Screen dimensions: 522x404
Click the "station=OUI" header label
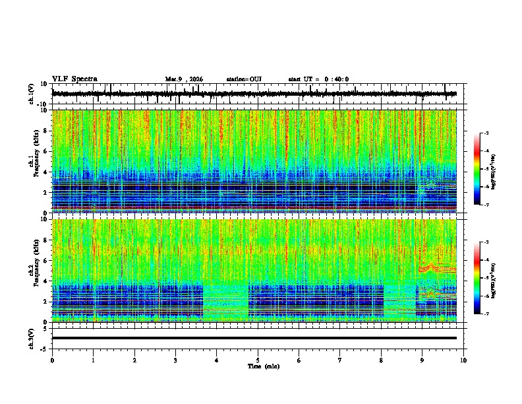[x=244, y=79]
